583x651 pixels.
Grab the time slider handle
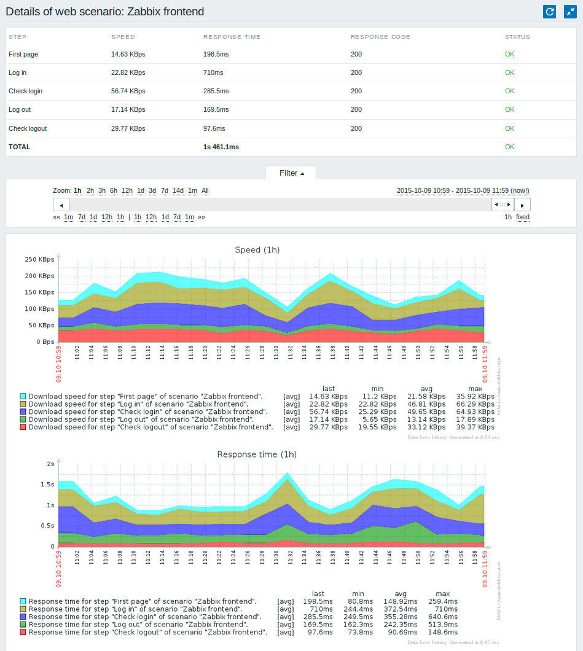[x=503, y=205]
